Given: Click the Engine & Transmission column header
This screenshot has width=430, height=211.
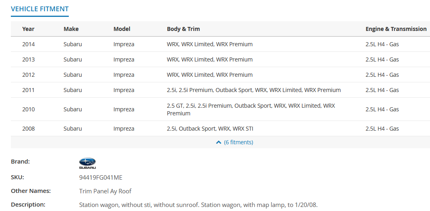Looking at the screenshot, I should coord(396,29).
